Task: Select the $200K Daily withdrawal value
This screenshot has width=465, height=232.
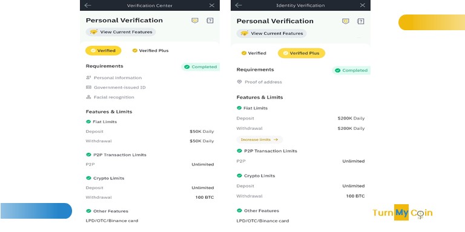Action: click(x=351, y=129)
